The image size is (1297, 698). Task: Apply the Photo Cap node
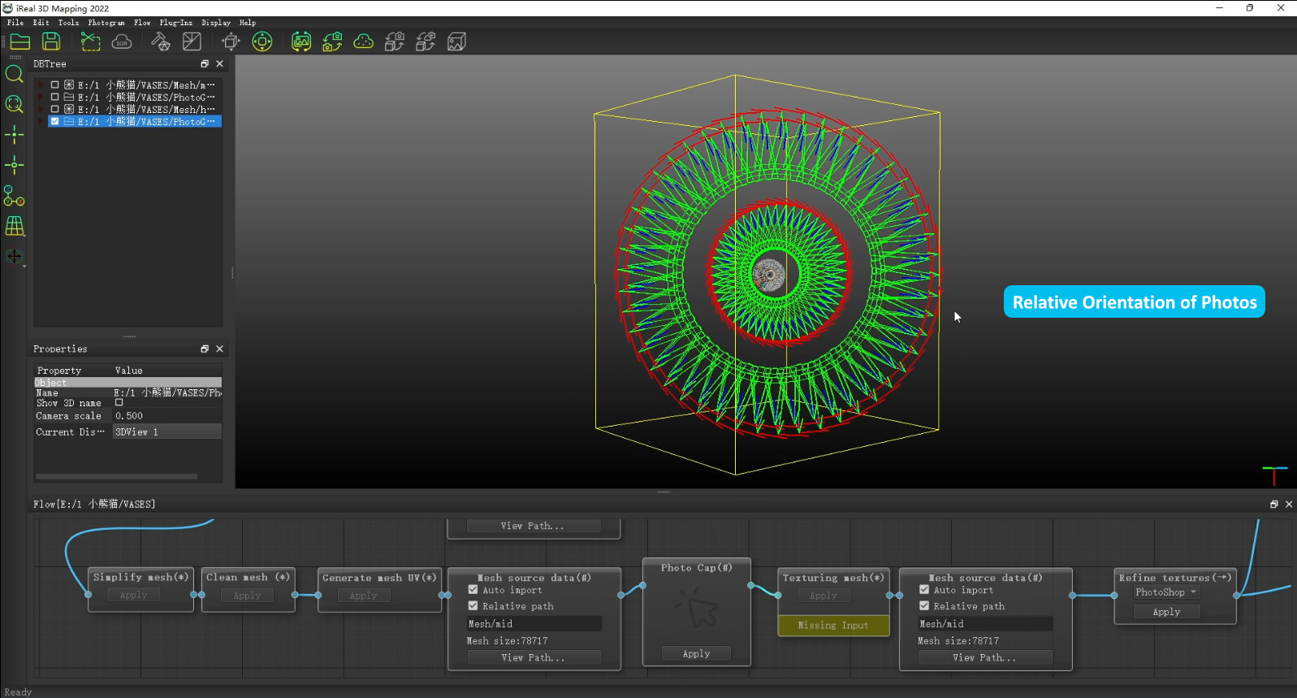tap(696, 653)
